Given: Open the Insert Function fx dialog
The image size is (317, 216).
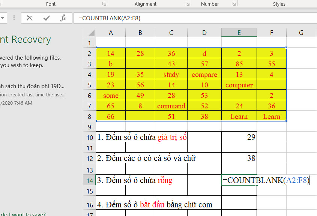Looking at the screenshot, I should [x=63, y=18].
